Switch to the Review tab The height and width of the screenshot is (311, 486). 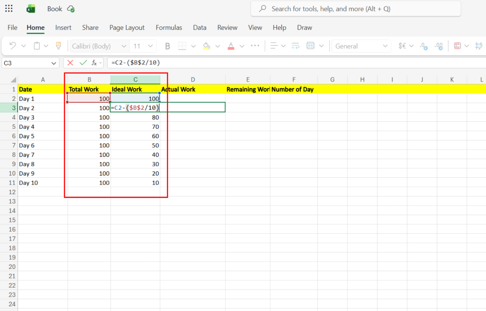[227, 27]
